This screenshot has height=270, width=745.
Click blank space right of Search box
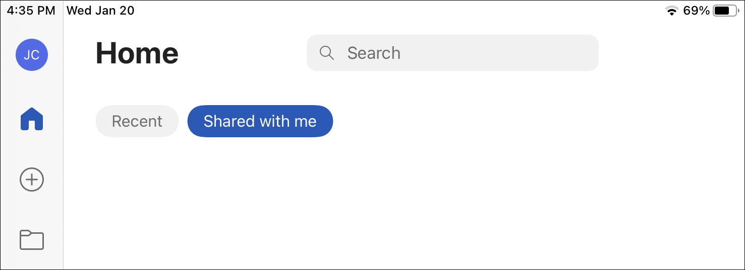(666, 53)
